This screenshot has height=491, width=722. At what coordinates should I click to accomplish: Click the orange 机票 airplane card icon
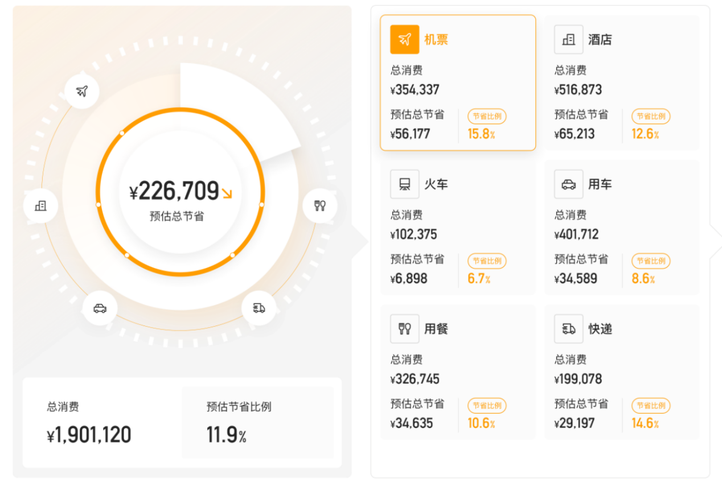404,39
